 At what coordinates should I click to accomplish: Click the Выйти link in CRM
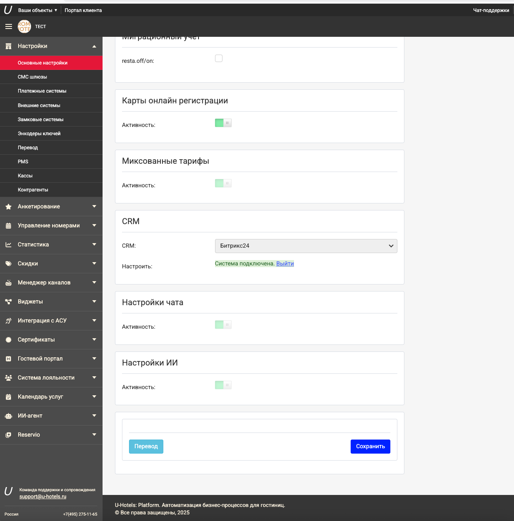click(x=285, y=263)
